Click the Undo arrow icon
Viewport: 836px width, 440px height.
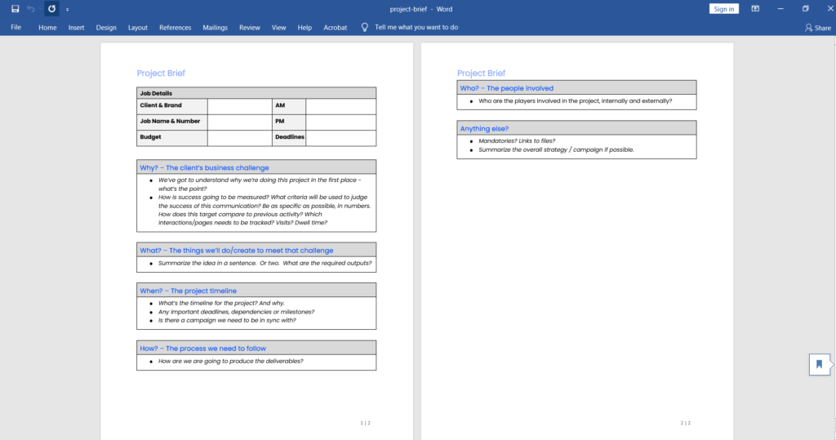[x=31, y=8]
